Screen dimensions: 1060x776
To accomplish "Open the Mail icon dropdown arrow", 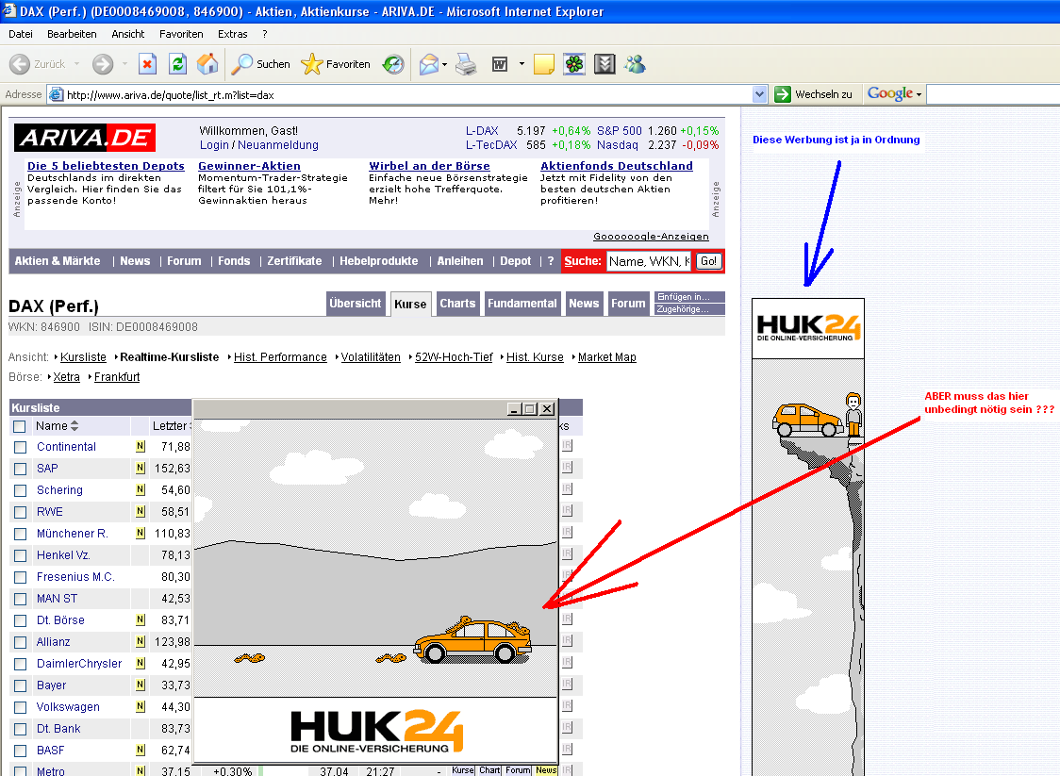I will pyautogui.click(x=444, y=64).
